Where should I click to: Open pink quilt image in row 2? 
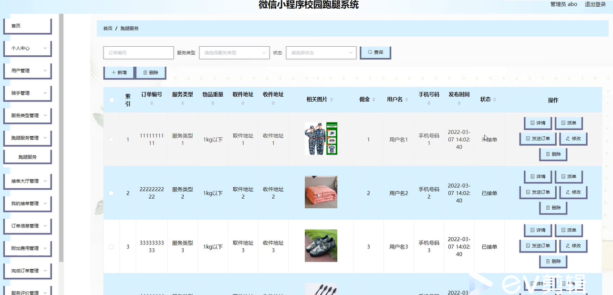click(x=321, y=192)
